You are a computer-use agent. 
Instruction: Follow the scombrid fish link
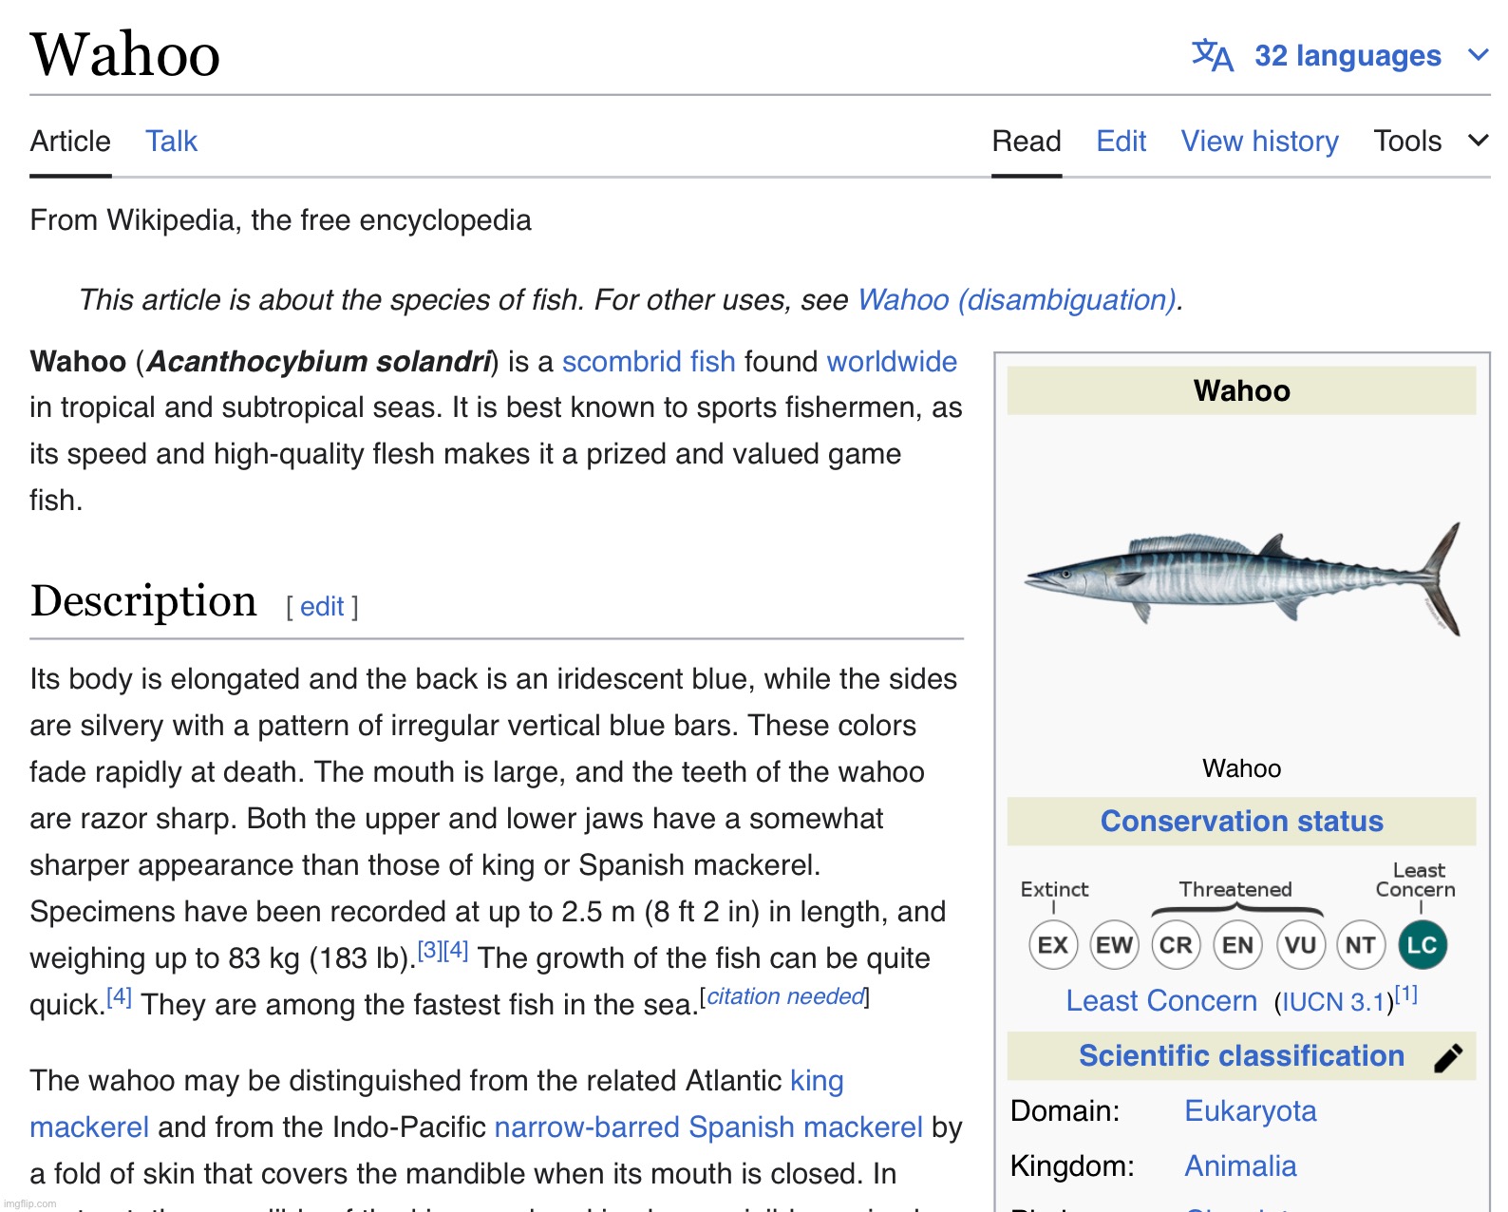[x=649, y=362]
